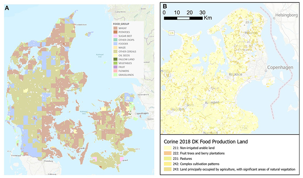Click the Slagelse label
The image size is (303, 178).
[x=177, y=109]
